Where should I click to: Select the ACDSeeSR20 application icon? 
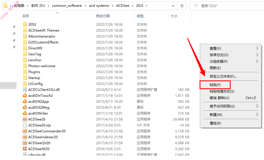click(x=25, y=149)
